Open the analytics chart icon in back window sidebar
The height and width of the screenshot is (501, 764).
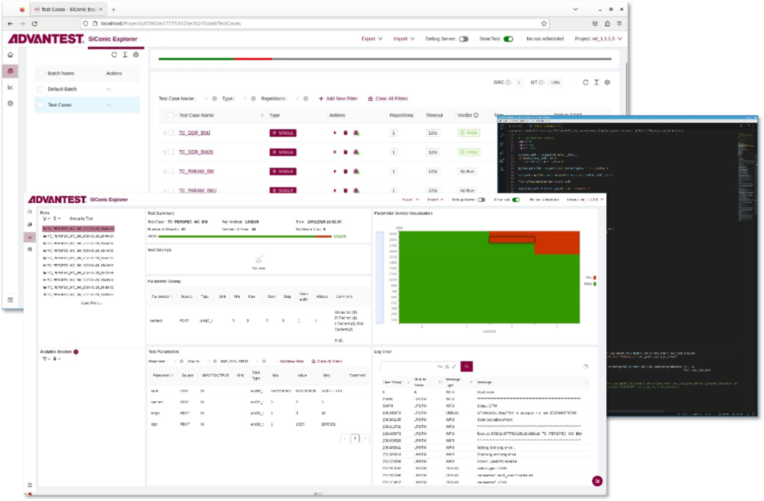[x=10, y=87]
